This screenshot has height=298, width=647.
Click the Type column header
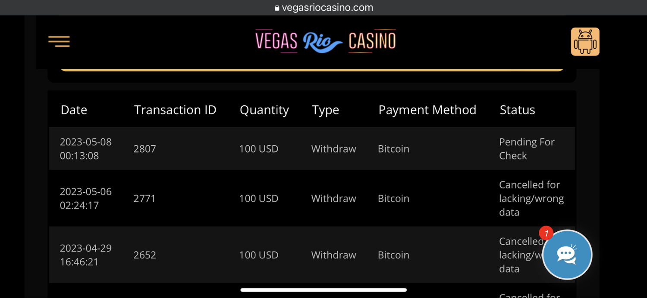coord(325,110)
